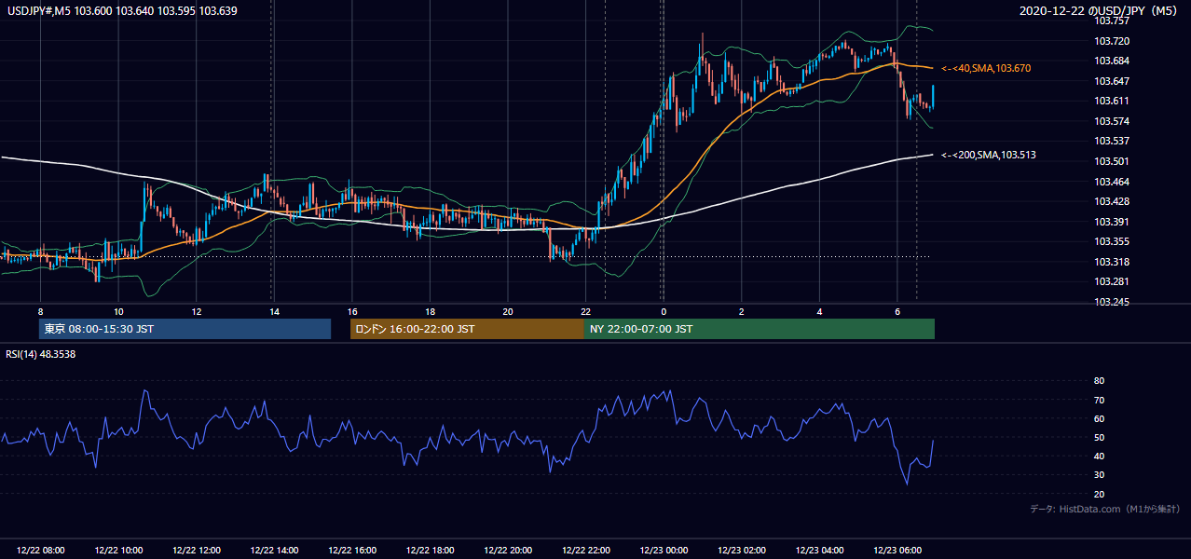Click hour tick 18 under price chart
The height and width of the screenshot is (559, 1191).
[x=430, y=311]
